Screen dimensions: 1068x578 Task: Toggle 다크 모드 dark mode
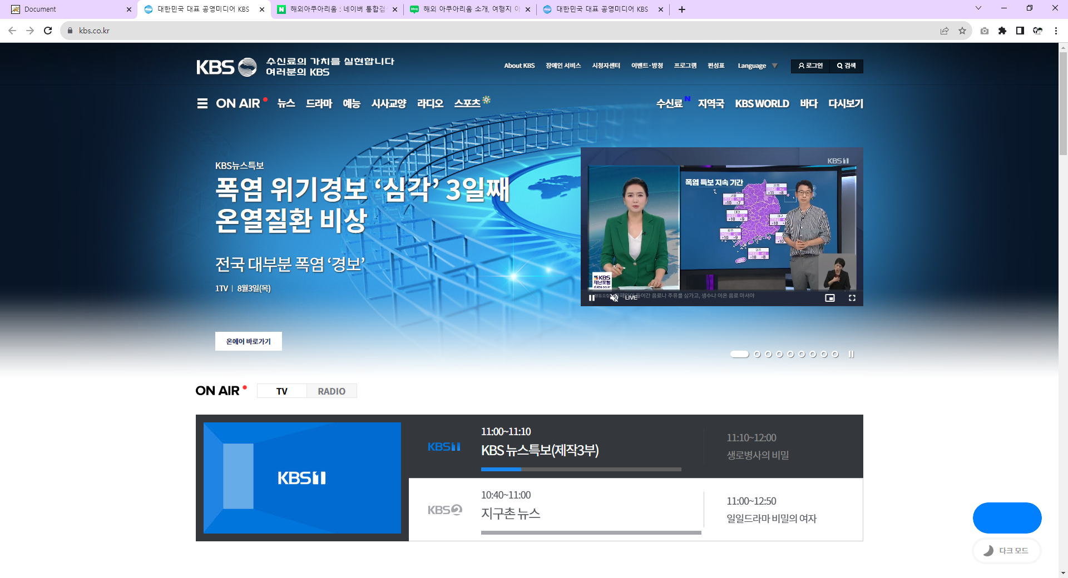[x=1007, y=551]
